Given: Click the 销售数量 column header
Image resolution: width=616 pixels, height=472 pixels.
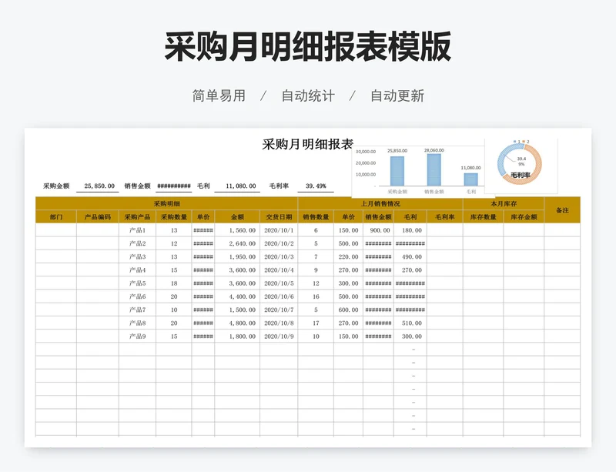Looking at the screenshot, I should coord(316,217).
